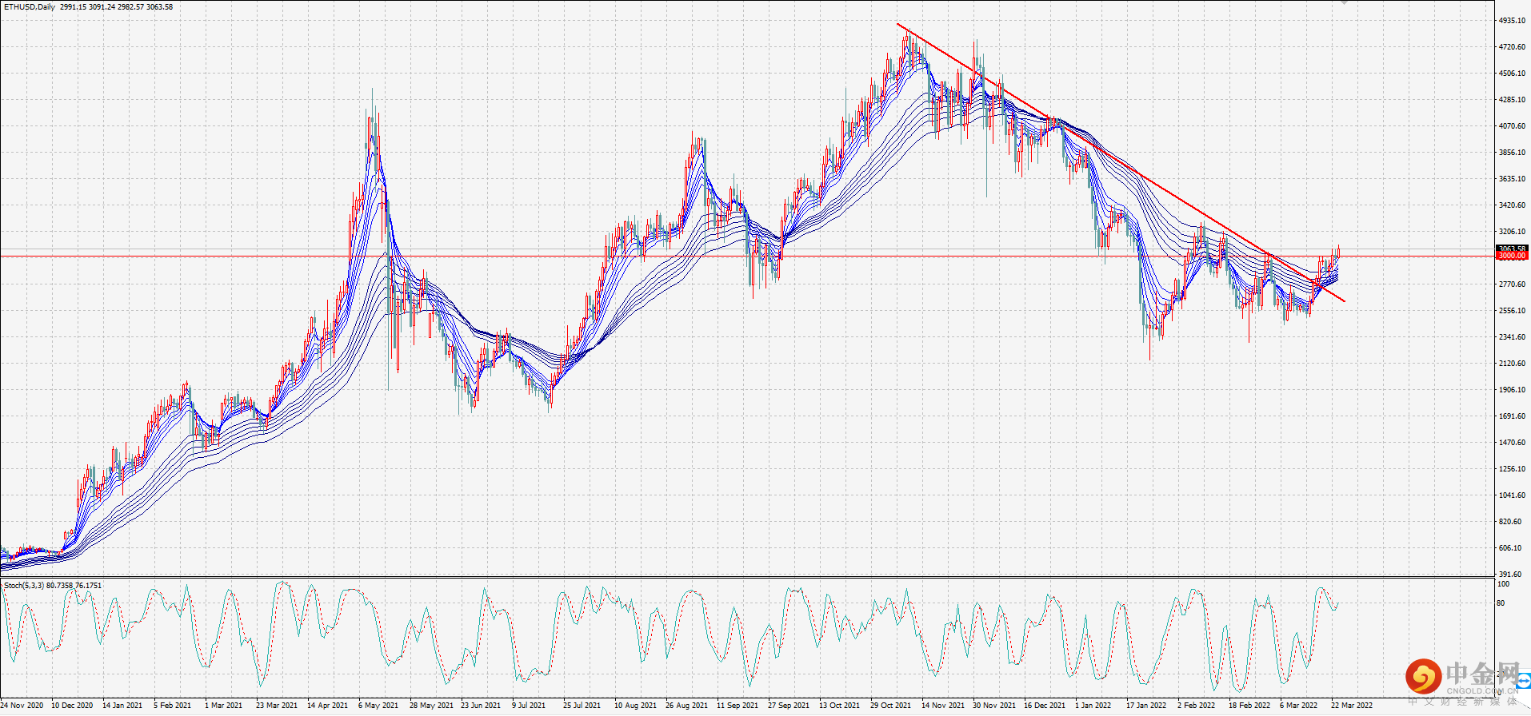
Task: Click the 11 Sep 2021 date label
Action: coord(738,706)
